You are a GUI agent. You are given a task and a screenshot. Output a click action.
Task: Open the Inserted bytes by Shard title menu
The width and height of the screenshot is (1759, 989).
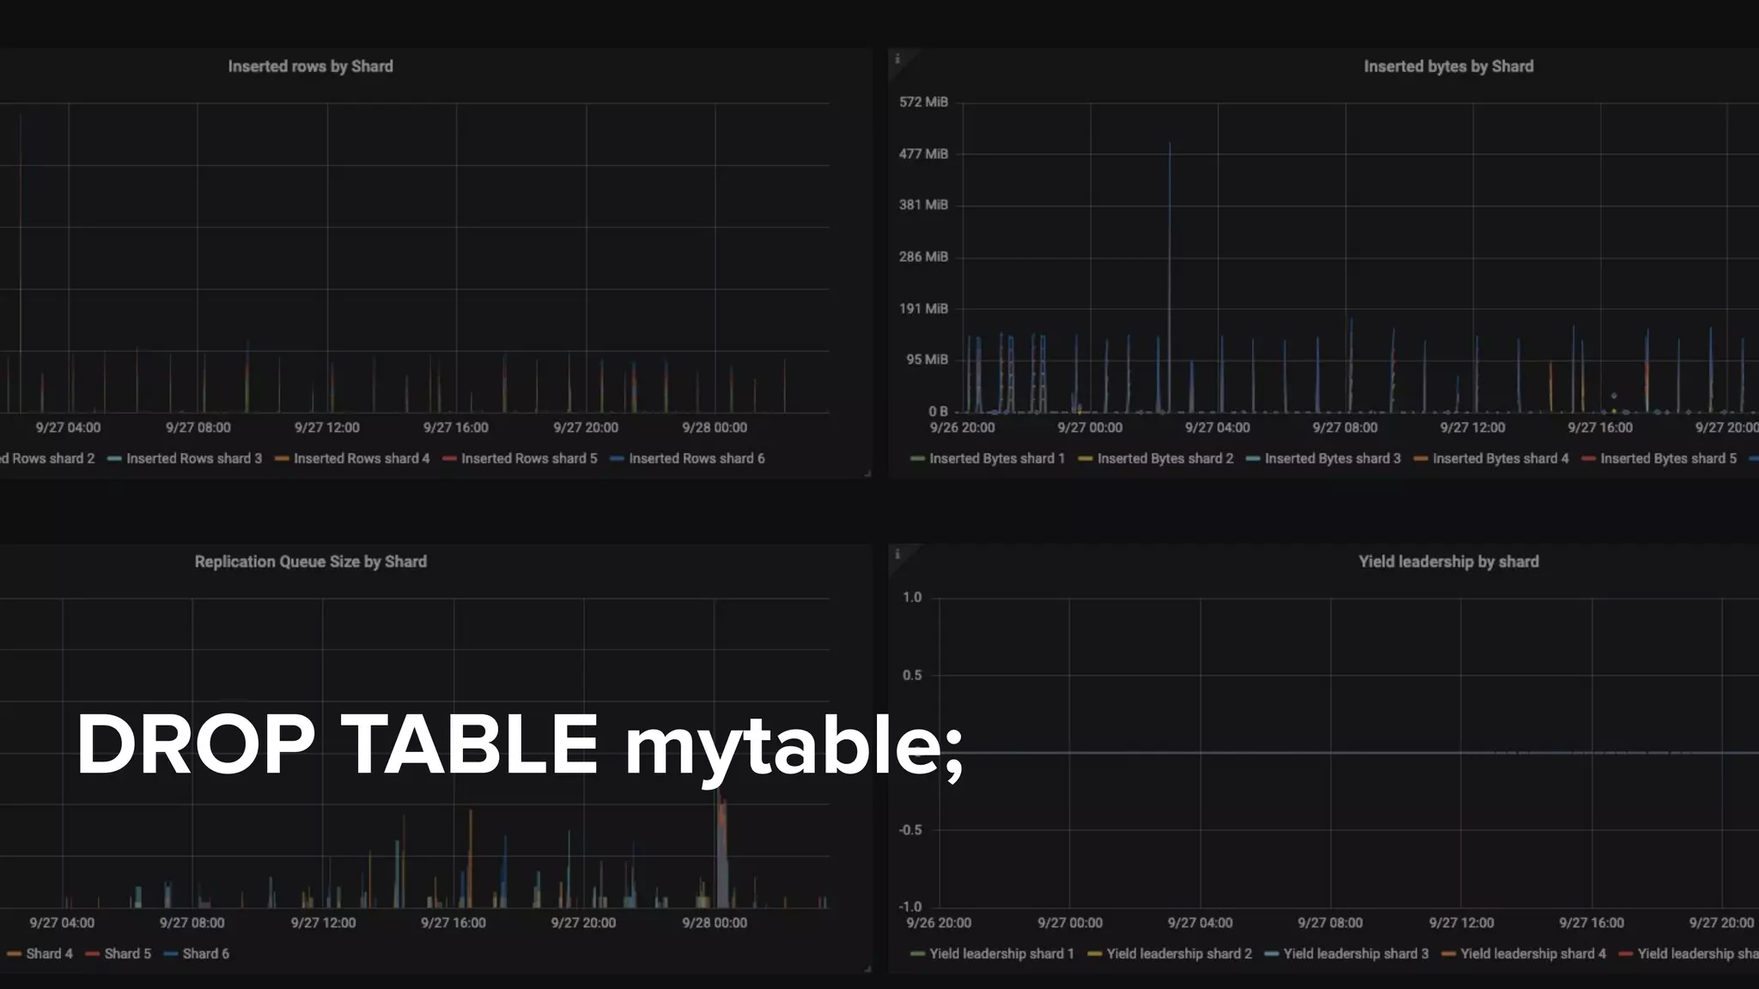[1448, 66]
